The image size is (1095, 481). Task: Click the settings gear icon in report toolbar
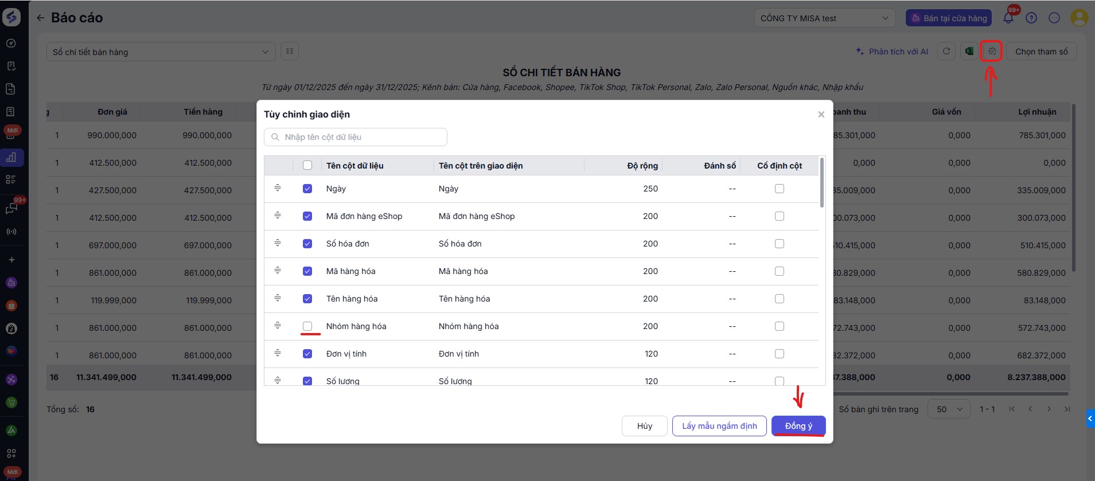(x=992, y=52)
